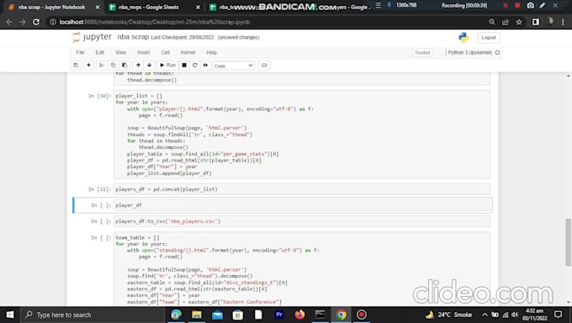Open the command palette keyboard icon

(x=264, y=66)
